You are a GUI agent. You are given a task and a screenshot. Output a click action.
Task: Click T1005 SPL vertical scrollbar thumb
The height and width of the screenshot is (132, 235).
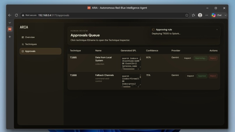point(140,59)
